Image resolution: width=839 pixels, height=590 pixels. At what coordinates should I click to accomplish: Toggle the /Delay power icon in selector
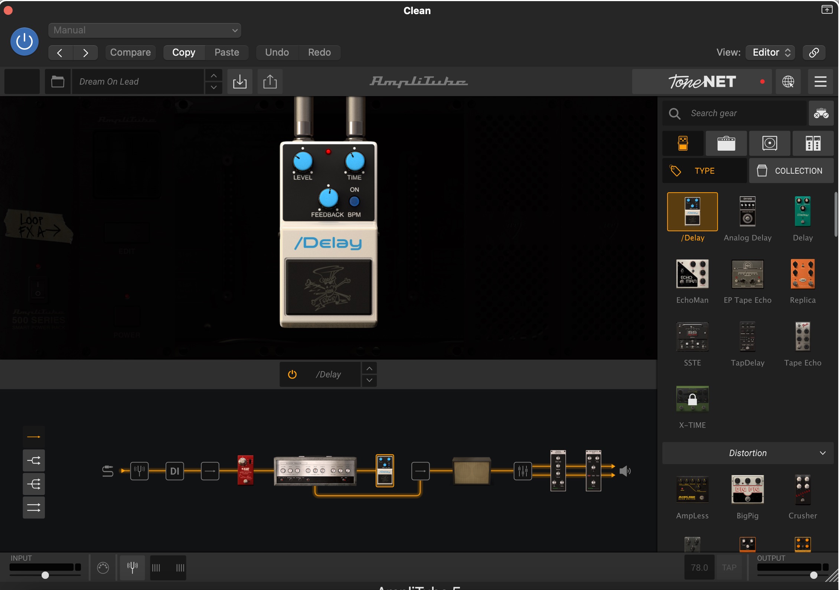point(292,374)
